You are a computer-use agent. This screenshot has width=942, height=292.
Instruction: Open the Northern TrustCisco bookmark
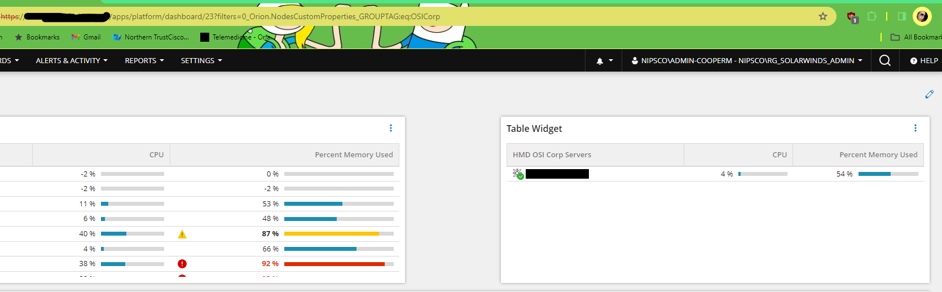pyautogui.click(x=151, y=37)
